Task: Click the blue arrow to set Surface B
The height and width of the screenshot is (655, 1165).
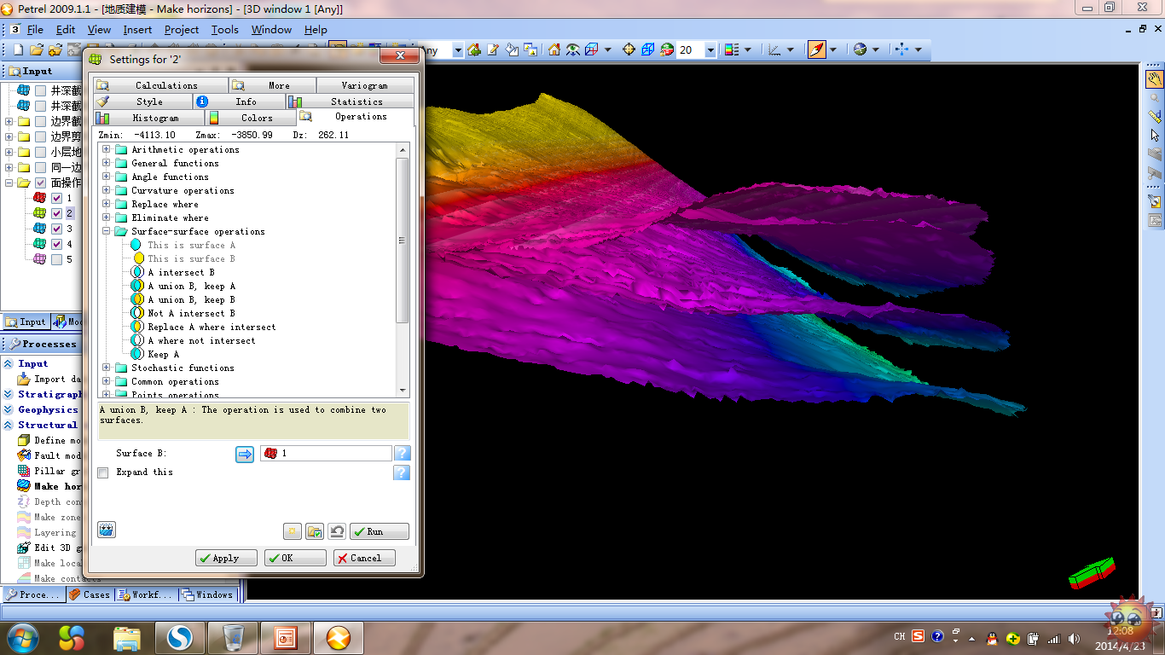Action: (245, 454)
